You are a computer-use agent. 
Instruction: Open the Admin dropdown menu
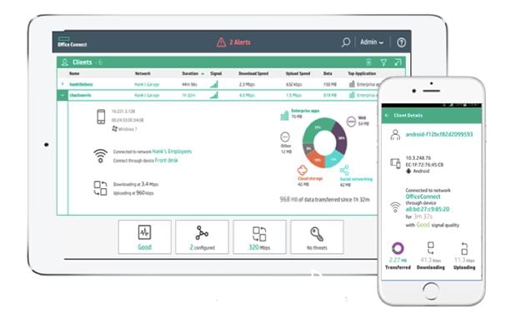(x=371, y=42)
